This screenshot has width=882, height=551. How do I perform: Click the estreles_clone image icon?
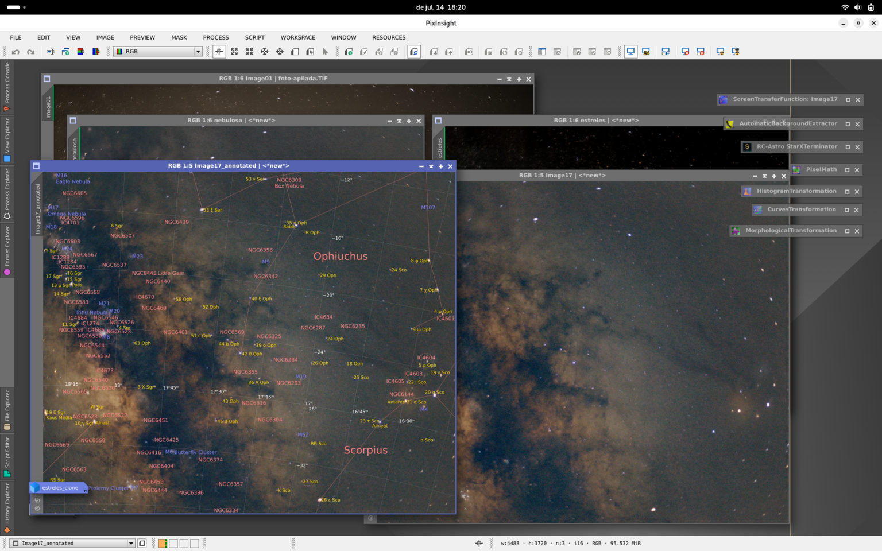click(59, 488)
